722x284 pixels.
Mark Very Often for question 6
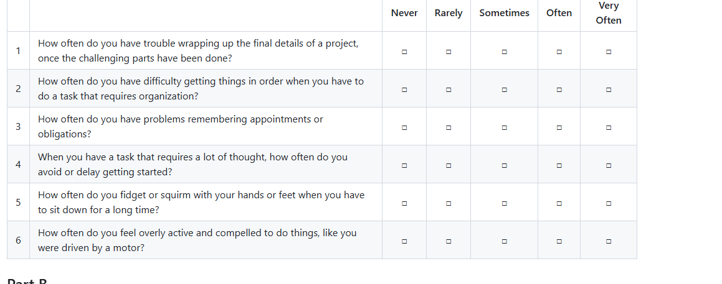608,241
